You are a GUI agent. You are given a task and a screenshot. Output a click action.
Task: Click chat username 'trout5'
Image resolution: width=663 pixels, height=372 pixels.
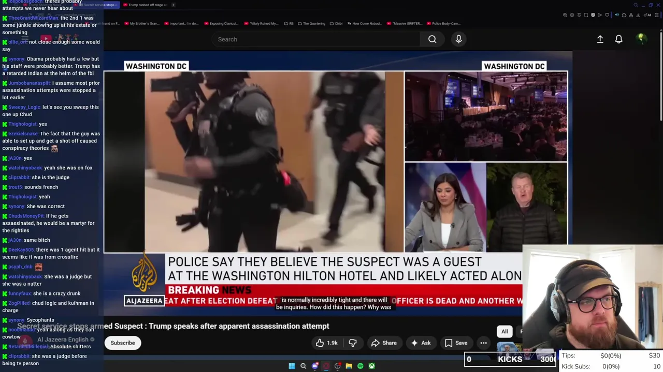pos(15,187)
